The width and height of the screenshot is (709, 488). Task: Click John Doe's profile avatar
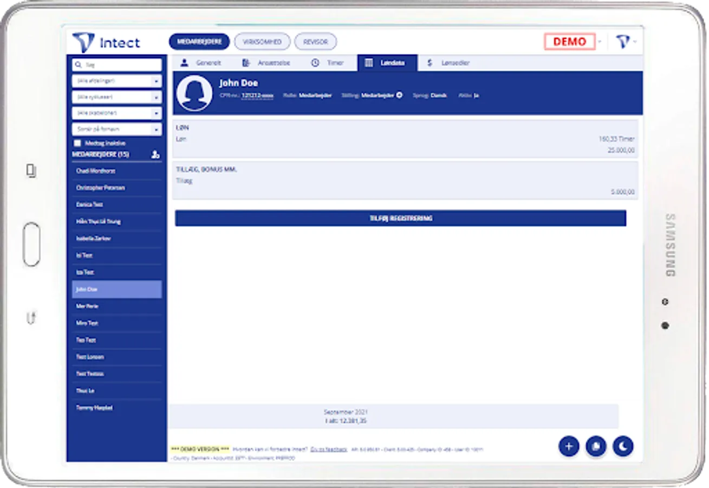(194, 93)
